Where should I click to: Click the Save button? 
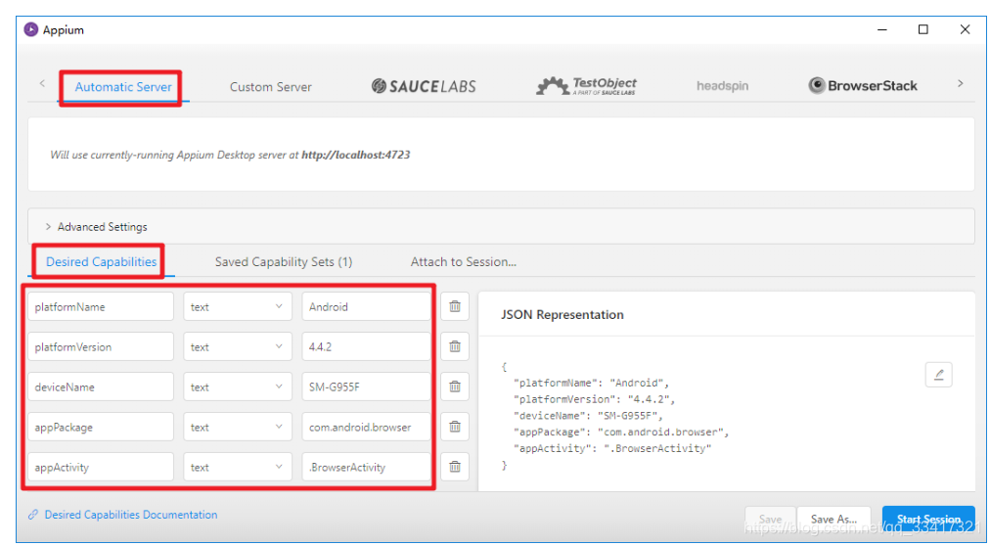pos(770,519)
